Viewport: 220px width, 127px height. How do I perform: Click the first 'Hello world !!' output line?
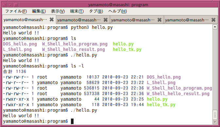click(x=21, y=33)
